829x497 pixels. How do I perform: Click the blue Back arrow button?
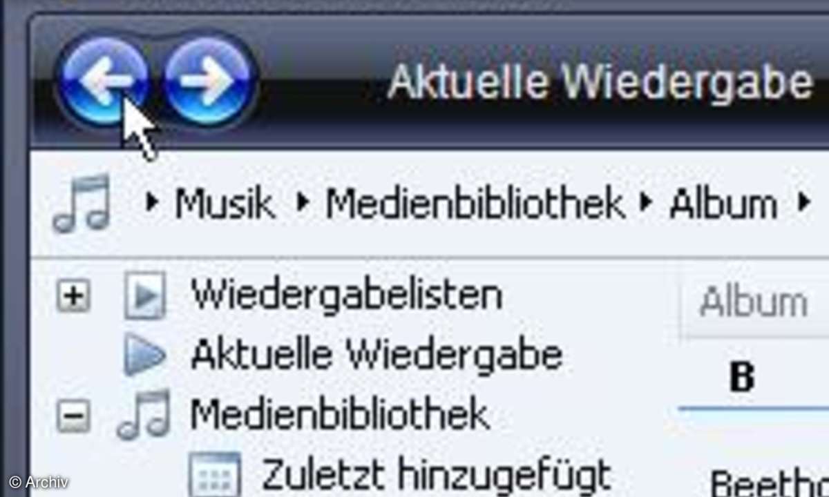(104, 81)
